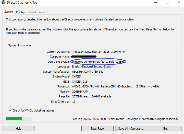
Task: Switch to the Display tab
Action: click(20, 12)
